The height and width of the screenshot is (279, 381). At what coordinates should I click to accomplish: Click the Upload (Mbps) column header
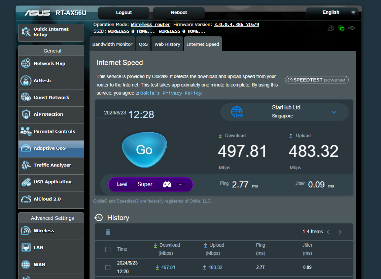click(x=214, y=249)
